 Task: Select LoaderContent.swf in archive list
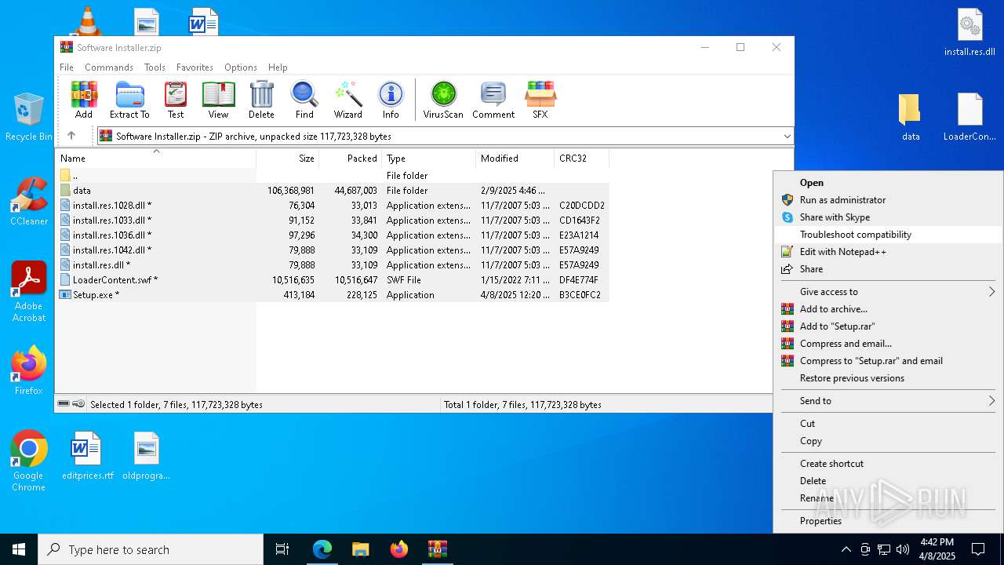click(333, 279)
